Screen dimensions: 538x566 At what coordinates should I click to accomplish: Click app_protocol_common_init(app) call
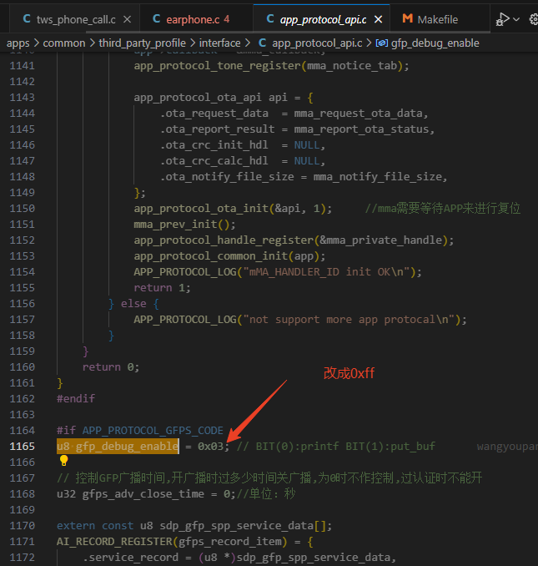229,256
